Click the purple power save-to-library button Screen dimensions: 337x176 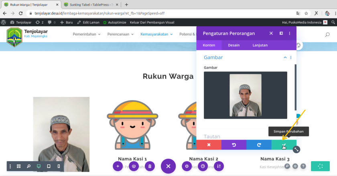click(x=134, y=166)
